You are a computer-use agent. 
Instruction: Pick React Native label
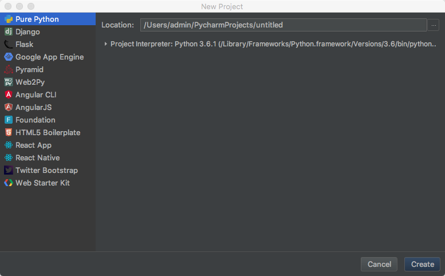[x=38, y=157]
